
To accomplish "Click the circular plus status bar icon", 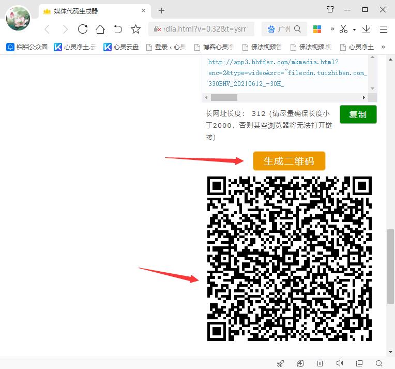I will (x=300, y=363).
